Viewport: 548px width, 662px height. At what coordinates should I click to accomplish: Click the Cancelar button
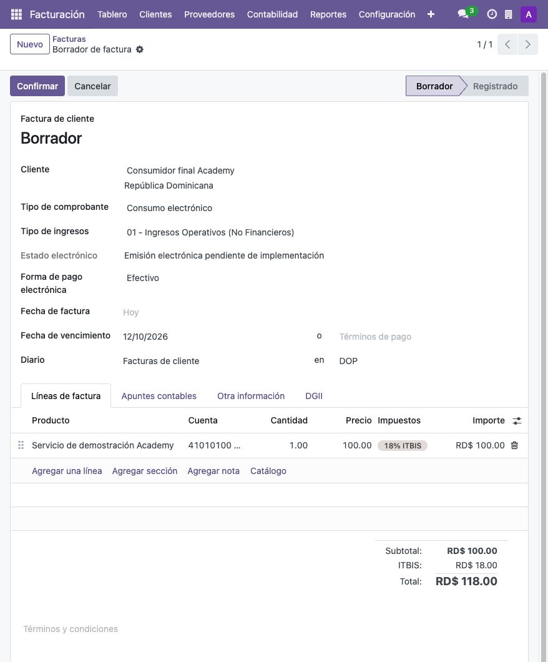pos(92,86)
